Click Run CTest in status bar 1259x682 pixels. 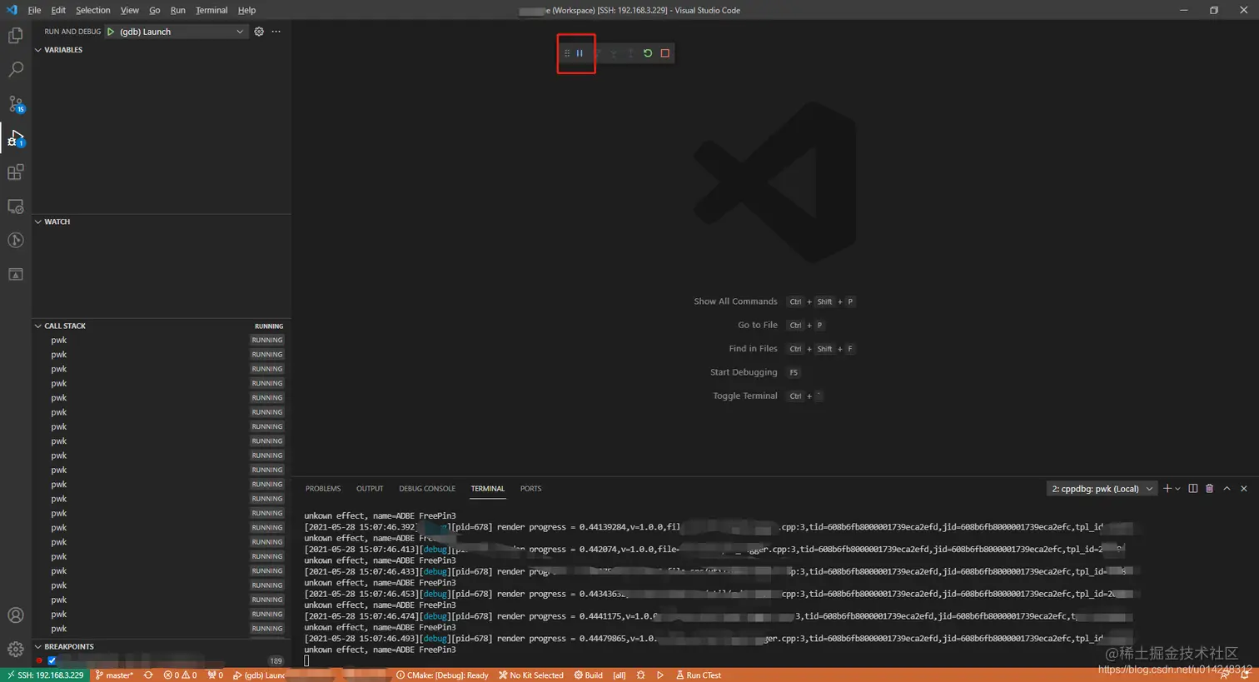click(699, 675)
